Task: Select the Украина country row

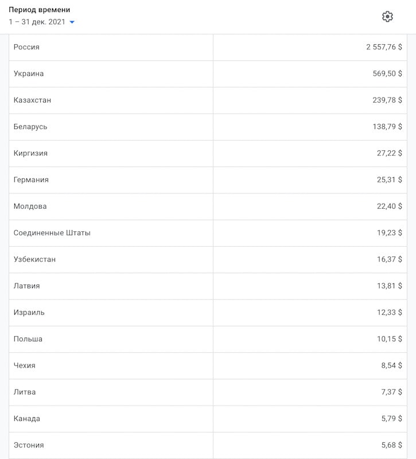Action: (x=208, y=74)
